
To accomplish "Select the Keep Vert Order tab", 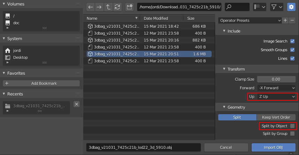I will [276, 117].
